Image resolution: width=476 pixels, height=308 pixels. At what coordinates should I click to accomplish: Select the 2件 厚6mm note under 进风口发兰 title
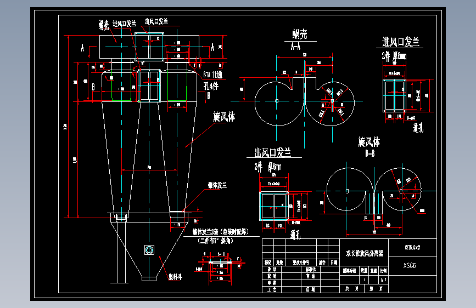point(394,56)
